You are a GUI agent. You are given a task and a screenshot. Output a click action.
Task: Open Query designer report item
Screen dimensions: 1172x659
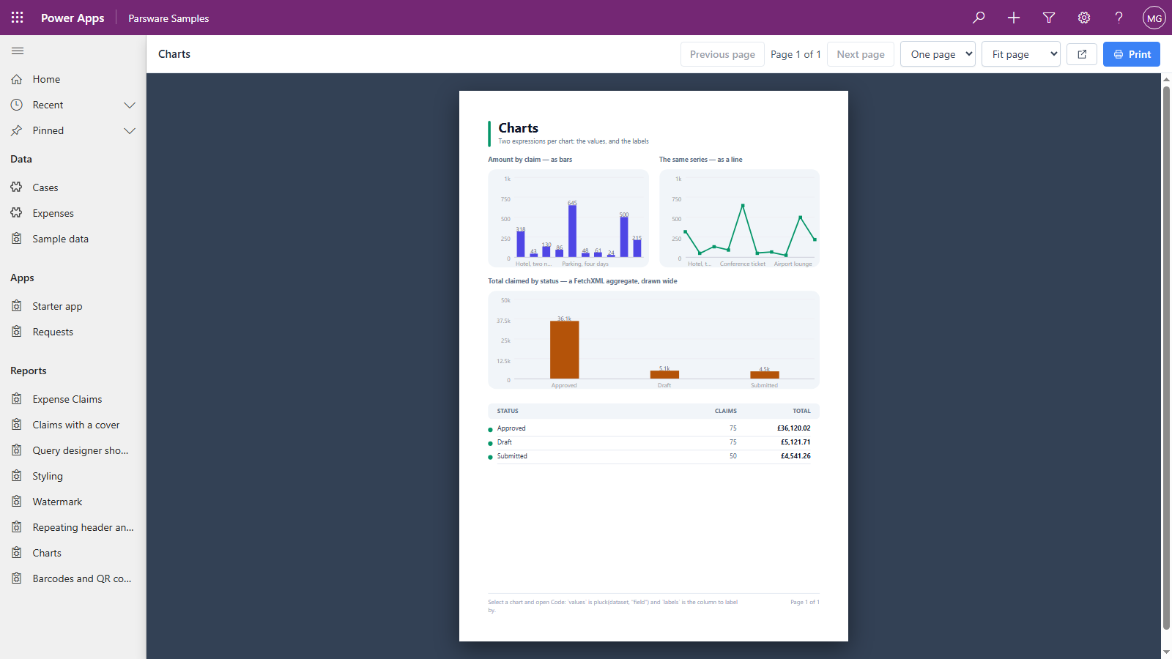73,450
